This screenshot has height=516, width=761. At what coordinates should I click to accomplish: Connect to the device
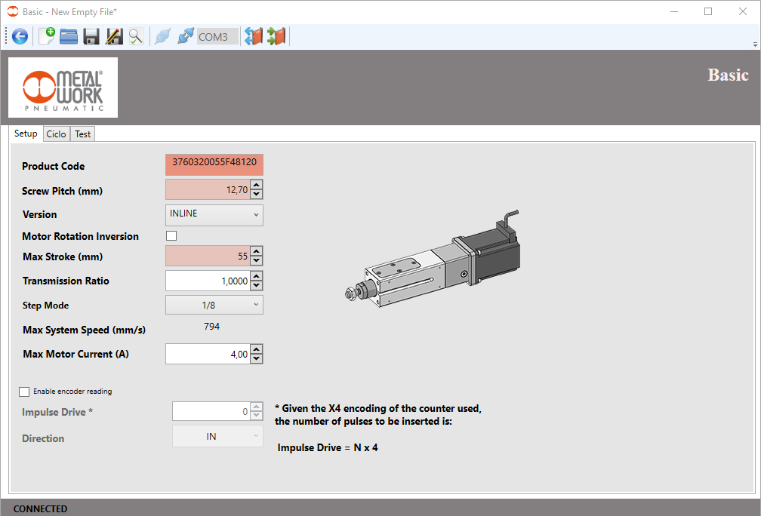(162, 36)
